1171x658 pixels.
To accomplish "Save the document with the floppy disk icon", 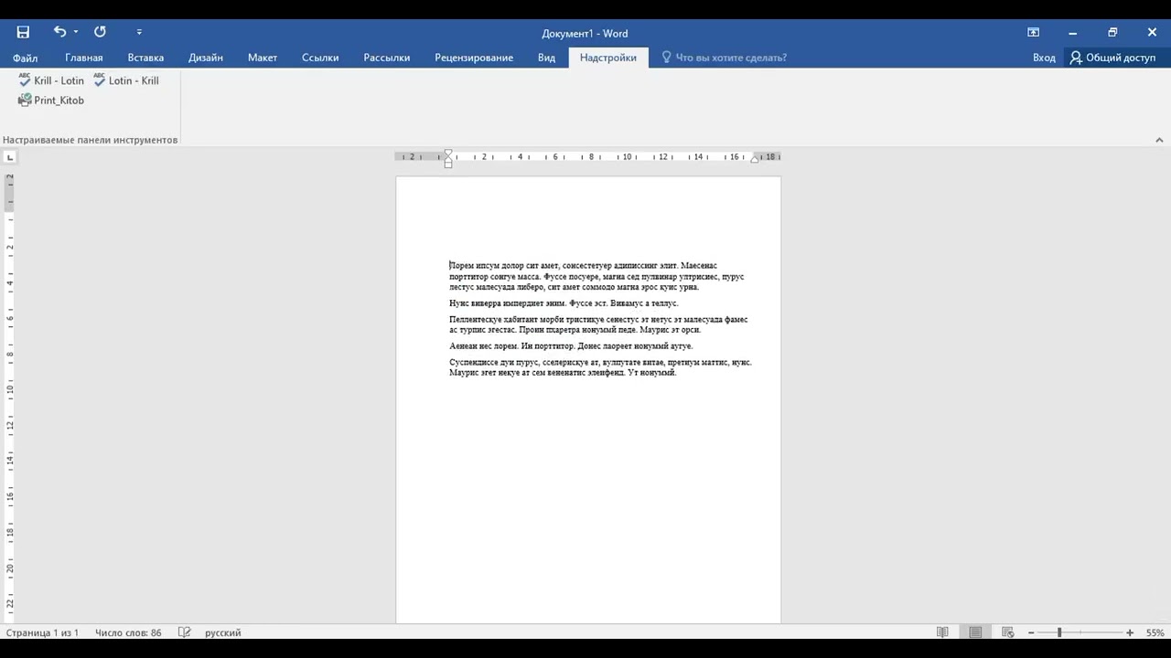I will pyautogui.click(x=23, y=32).
